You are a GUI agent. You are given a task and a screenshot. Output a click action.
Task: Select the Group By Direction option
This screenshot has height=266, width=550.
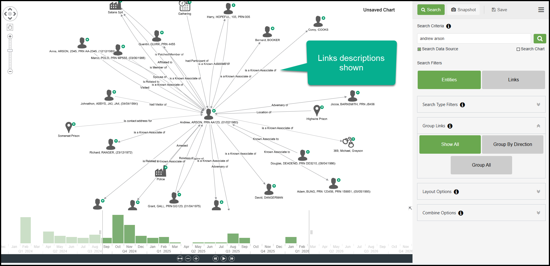512,144
